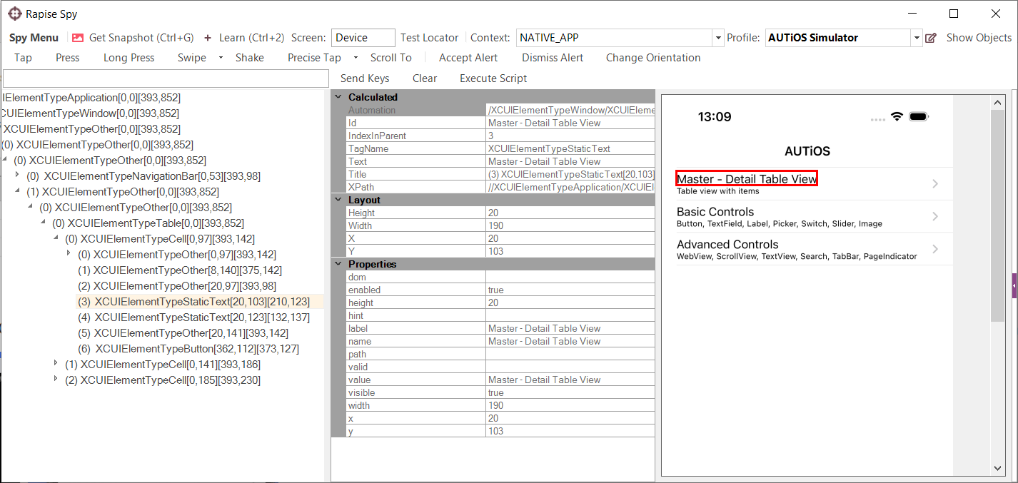
Task: Open the Spy Menu
Action: (x=34, y=38)
